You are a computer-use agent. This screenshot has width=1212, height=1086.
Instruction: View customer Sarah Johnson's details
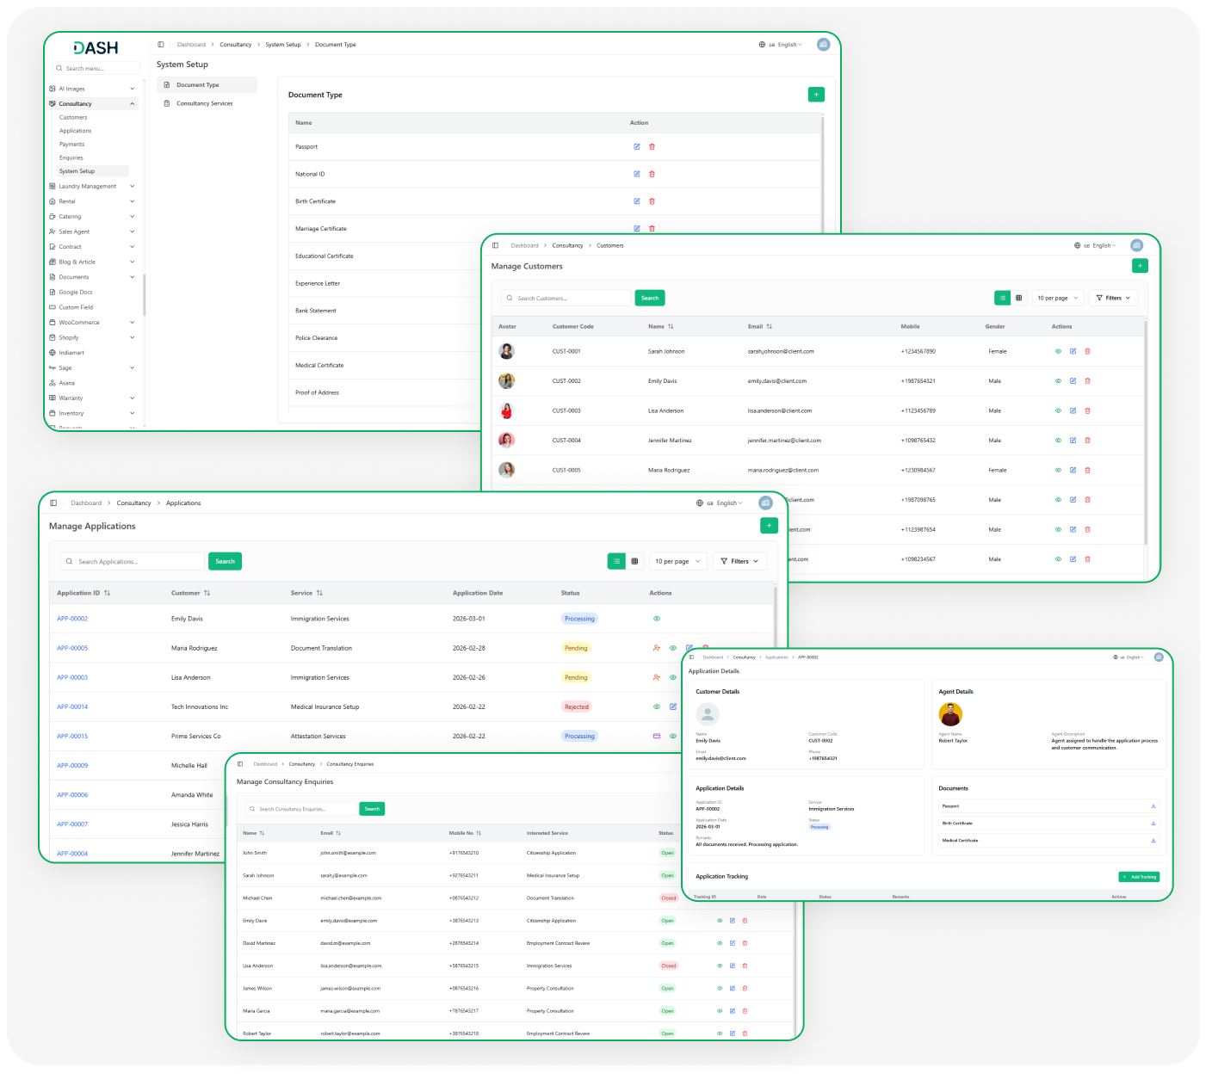tap(1058, 351)
